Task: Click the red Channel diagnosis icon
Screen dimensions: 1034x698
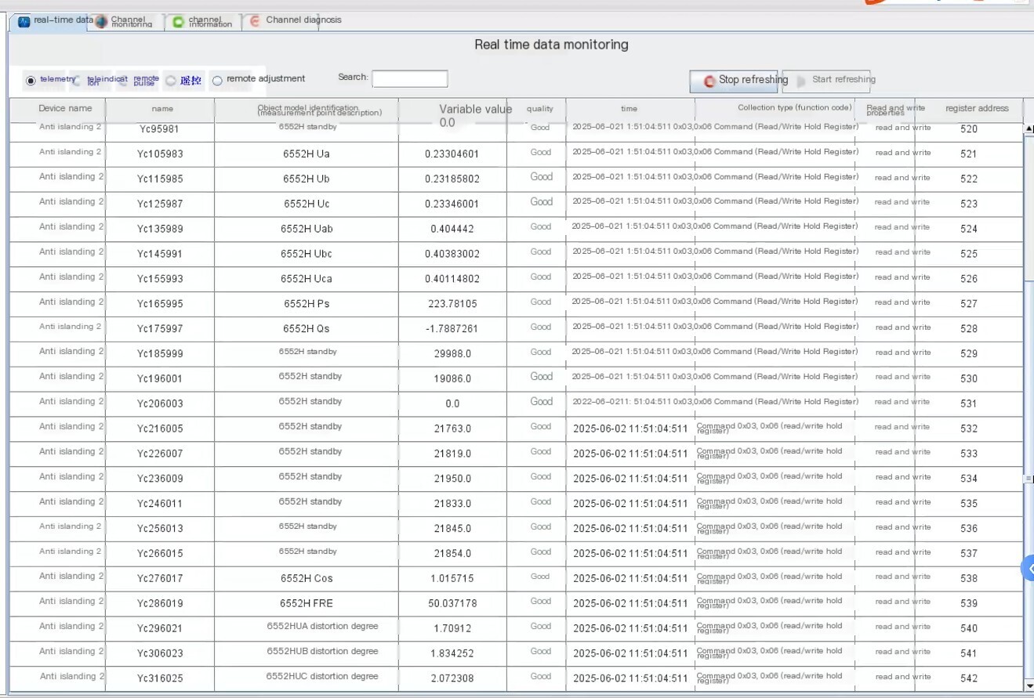Action: point(255,22)
